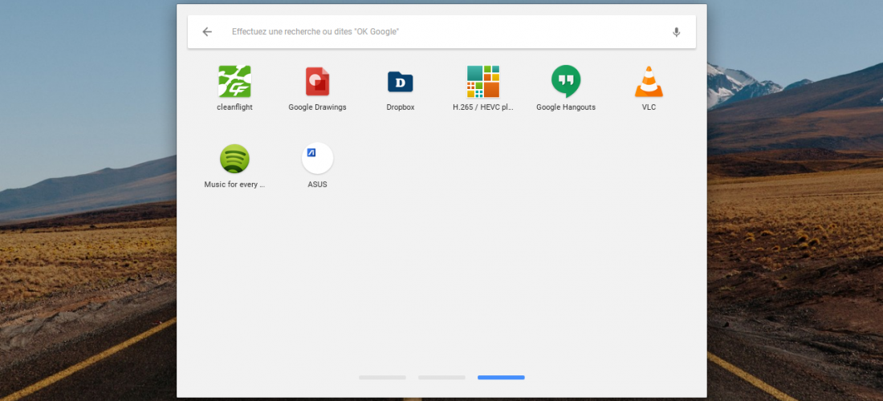
Task: Switch to the second launcher page indicator
Action: tap(441, 378)
